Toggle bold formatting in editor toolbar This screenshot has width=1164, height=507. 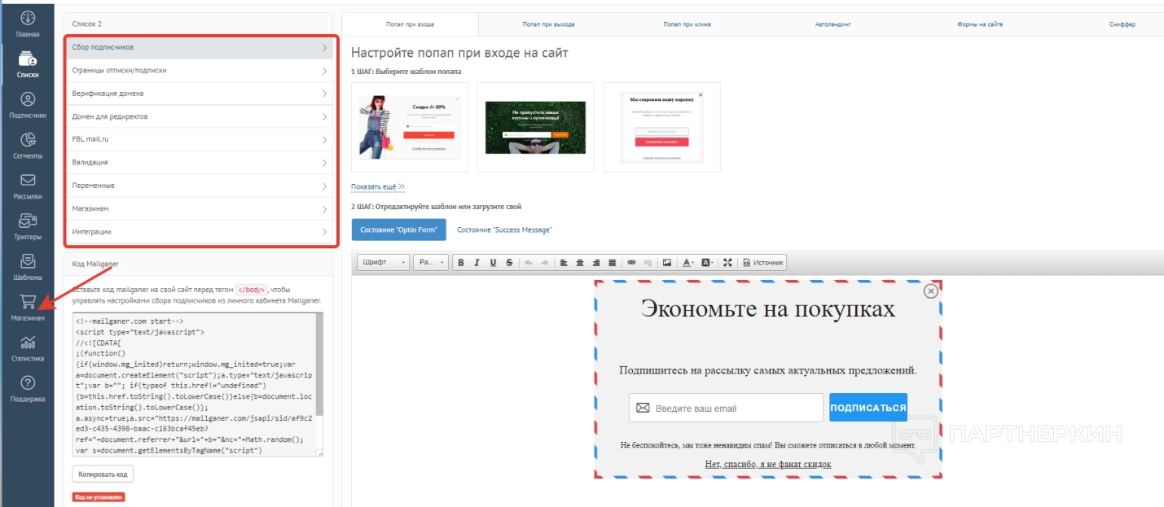(461, 263)
